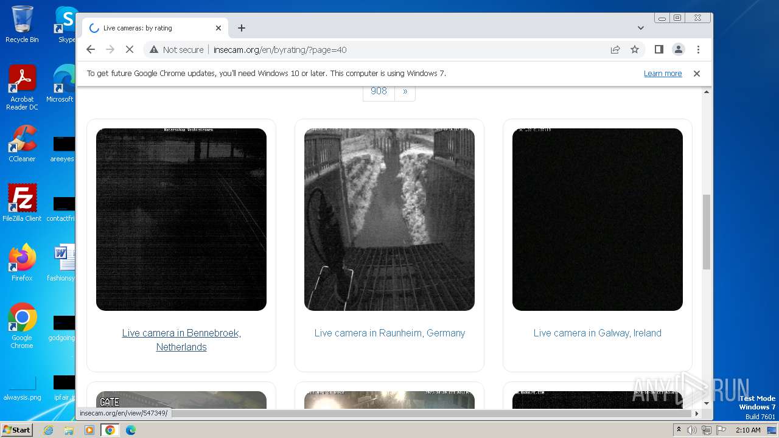Open the side panel

658,49
